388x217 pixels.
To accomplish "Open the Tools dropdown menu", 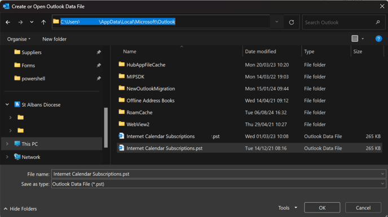I will click(288, 208).
